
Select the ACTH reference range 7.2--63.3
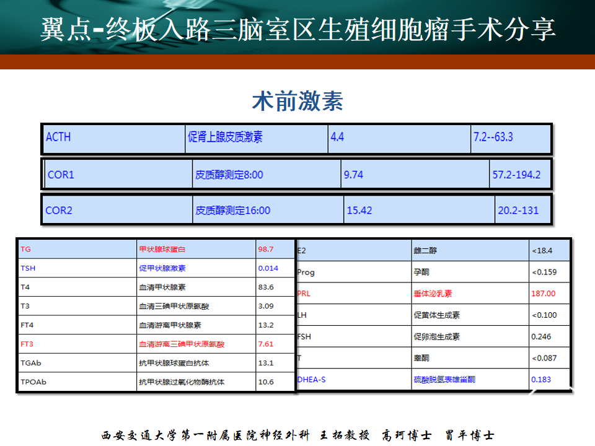tap(493, 137)
